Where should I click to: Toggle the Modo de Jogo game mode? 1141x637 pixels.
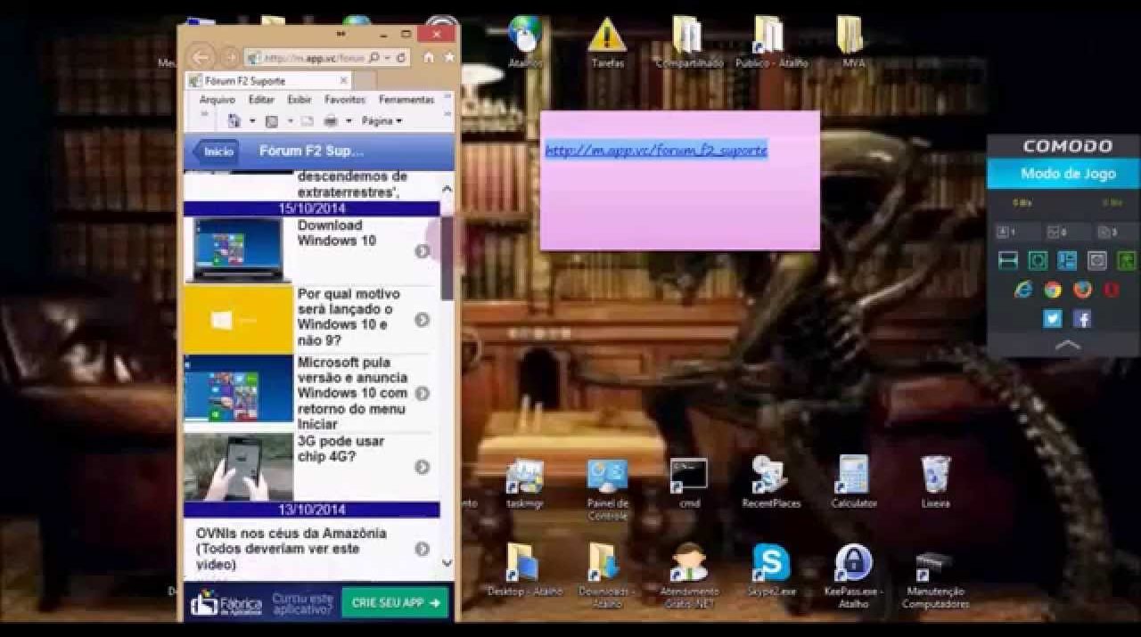click(x=1067, y=174)
